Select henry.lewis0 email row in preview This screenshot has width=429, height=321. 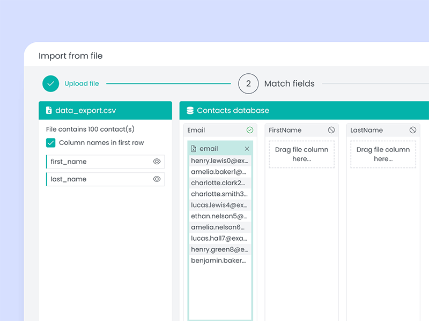click(219, 160)
